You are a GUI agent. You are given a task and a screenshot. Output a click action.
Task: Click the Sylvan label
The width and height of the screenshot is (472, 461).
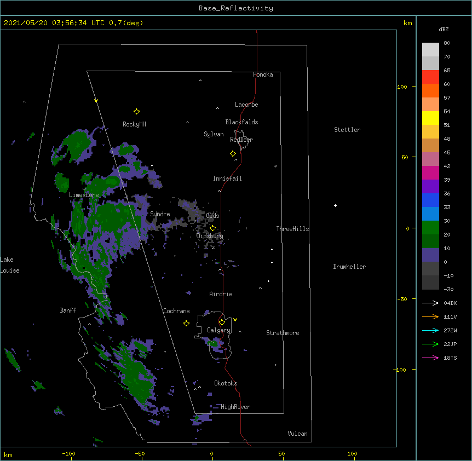pyautogui.click(x=214, y=134)
